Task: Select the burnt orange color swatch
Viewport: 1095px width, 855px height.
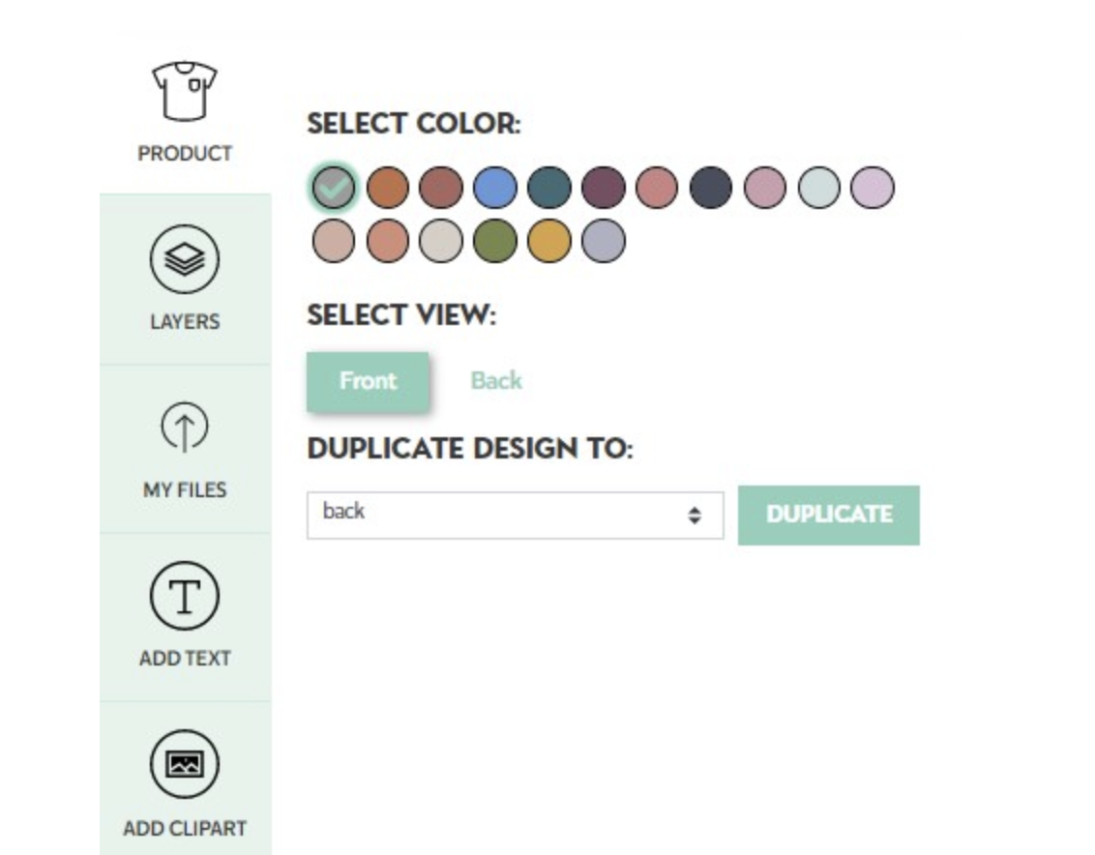Action: pos(387,188)
